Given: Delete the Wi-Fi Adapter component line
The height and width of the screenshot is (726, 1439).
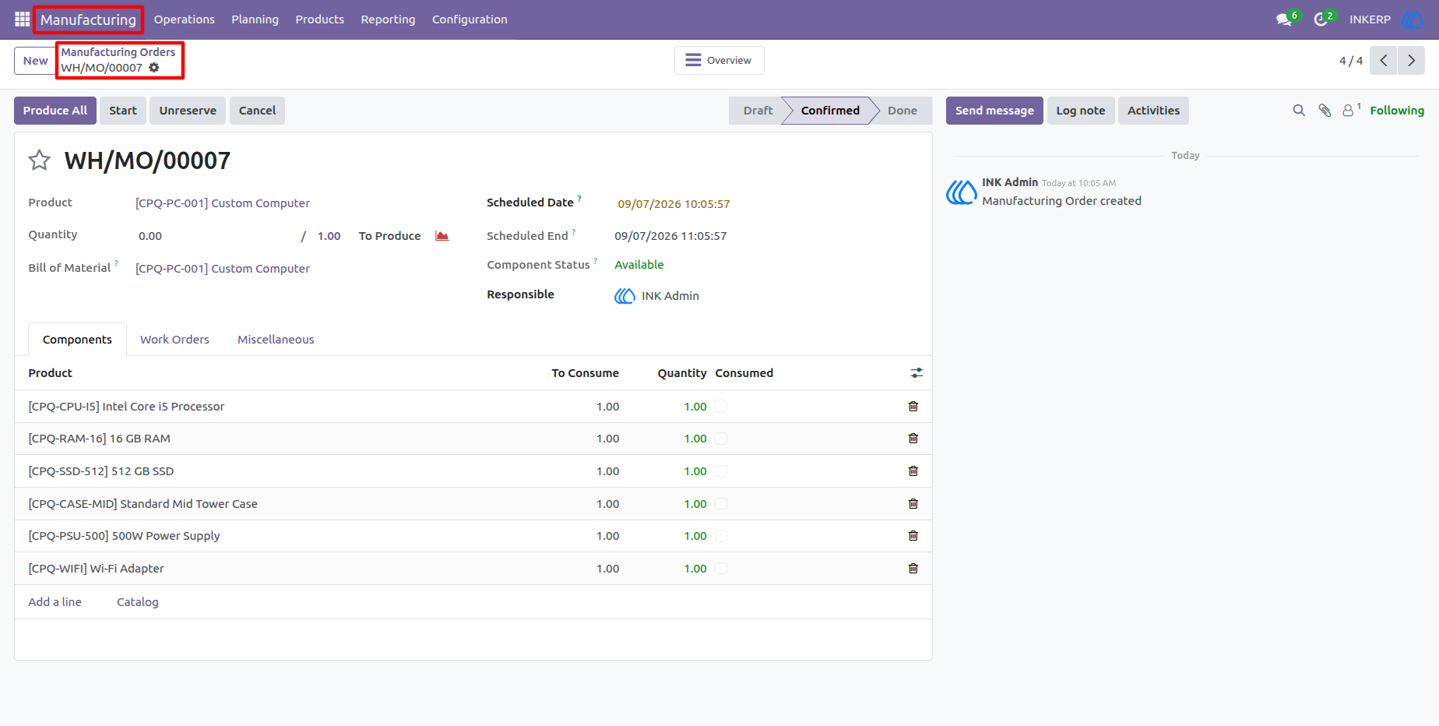Looking at the screenshot, I should [913, 569].
